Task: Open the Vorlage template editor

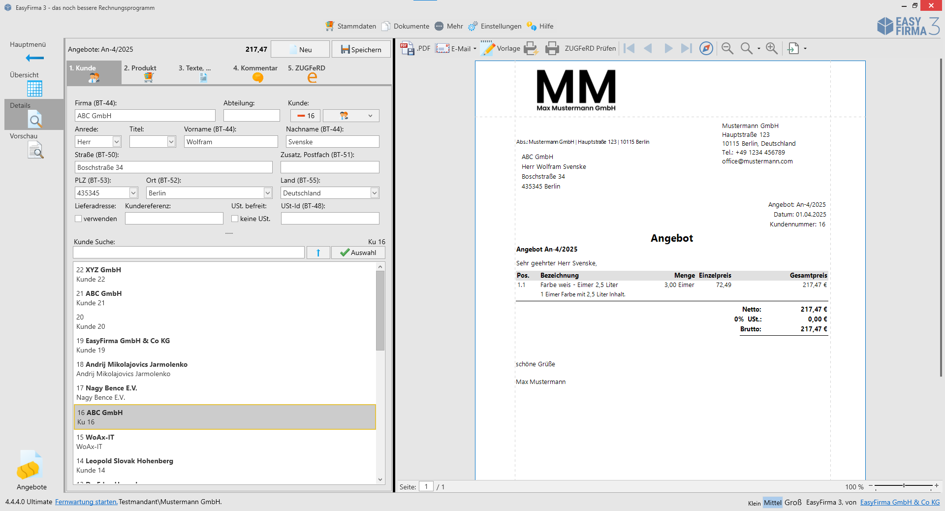Action: tap(500, 48)
